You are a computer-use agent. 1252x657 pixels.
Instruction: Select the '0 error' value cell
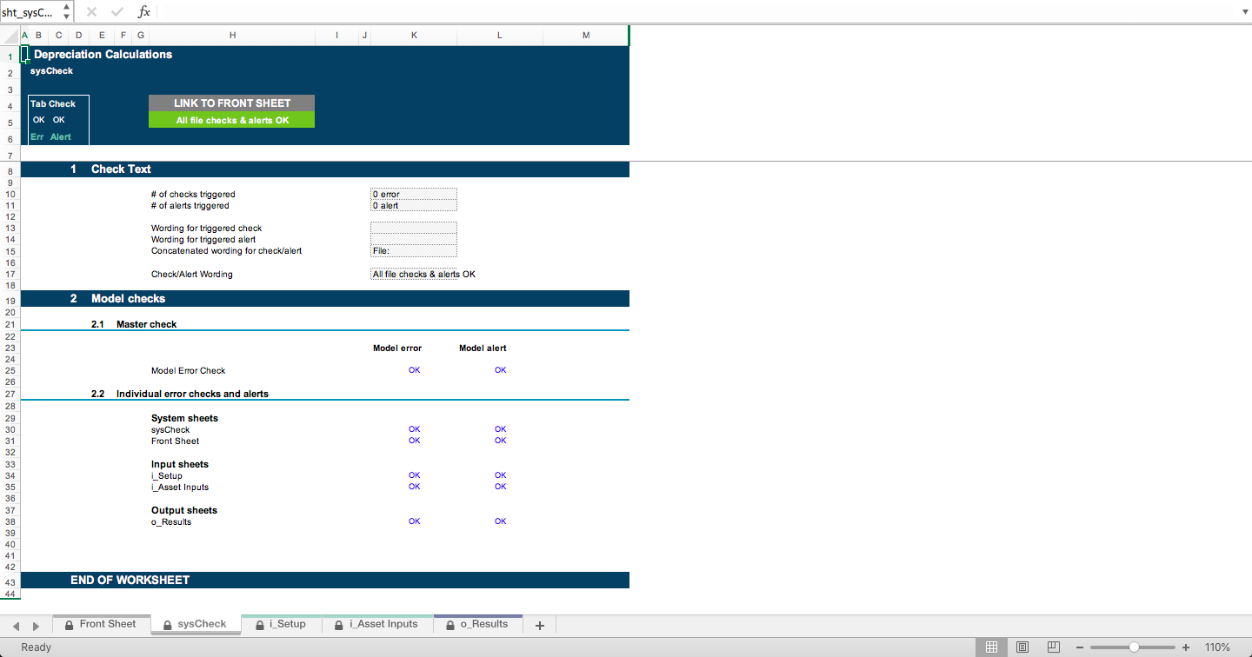point(414,195)
